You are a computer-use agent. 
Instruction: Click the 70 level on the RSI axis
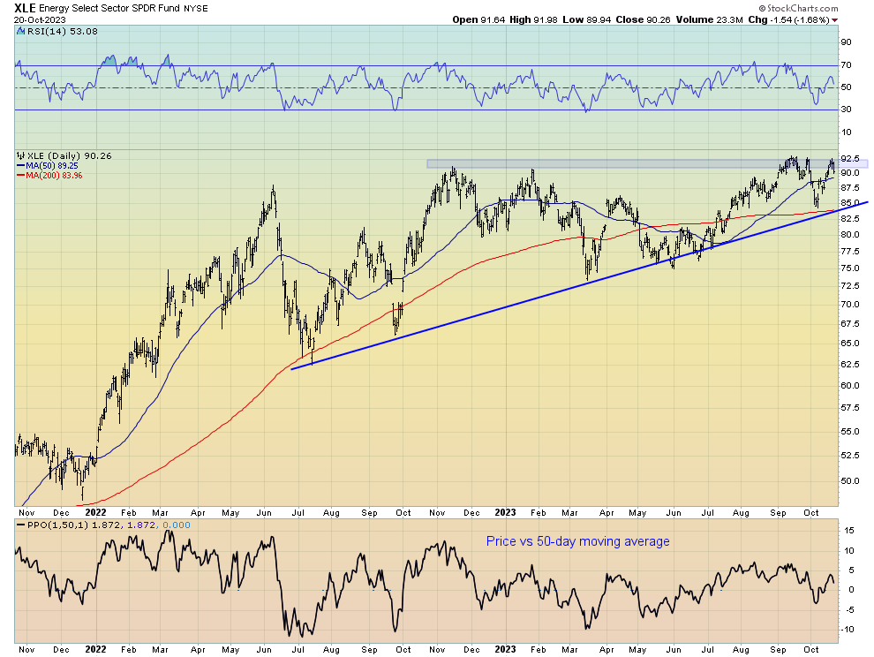click(846, 65)
